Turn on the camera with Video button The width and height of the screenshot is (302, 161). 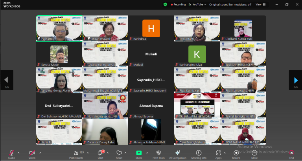(x=32, y=153)
